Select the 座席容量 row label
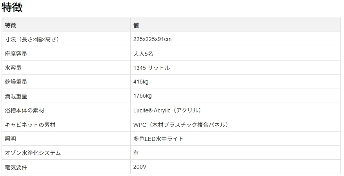The height and width of the screenshot is (176, 344). [x=16, y=53]
